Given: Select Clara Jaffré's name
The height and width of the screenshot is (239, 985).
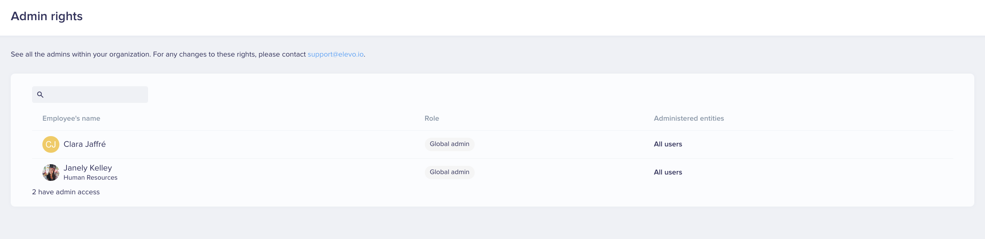Looking at the screenshot, I should point(85,144).
